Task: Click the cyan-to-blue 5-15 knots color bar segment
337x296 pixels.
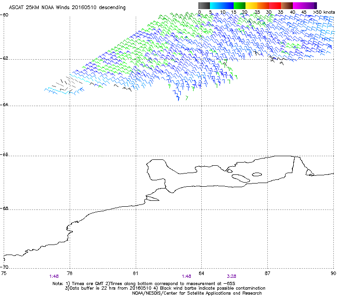Action: click(222, 5)
